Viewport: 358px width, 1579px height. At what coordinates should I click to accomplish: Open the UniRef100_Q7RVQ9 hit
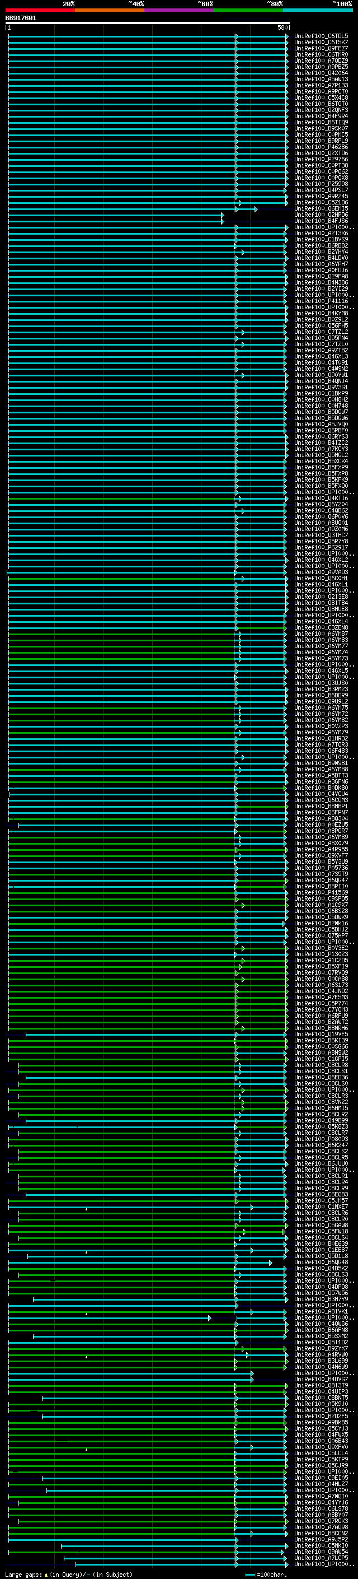321,972
